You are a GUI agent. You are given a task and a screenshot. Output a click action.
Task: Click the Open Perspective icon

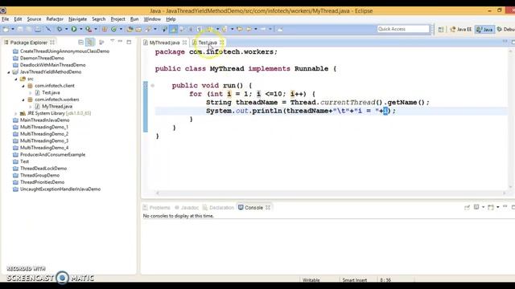point(441,30)
